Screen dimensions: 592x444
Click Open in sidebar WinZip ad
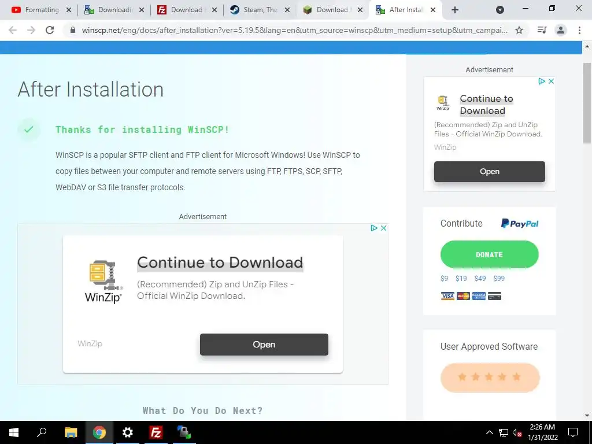(489, 171)
